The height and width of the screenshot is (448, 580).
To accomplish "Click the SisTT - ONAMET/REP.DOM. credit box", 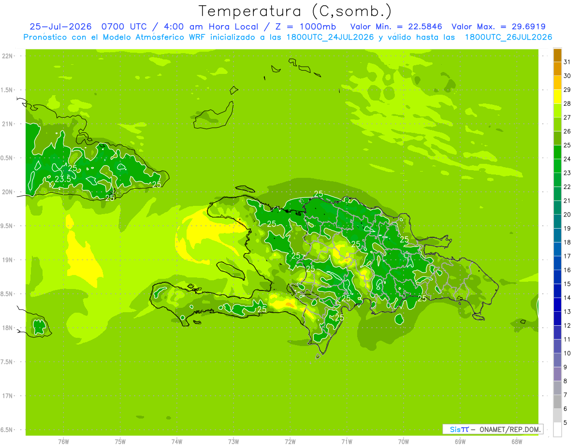I will (493, 429).
